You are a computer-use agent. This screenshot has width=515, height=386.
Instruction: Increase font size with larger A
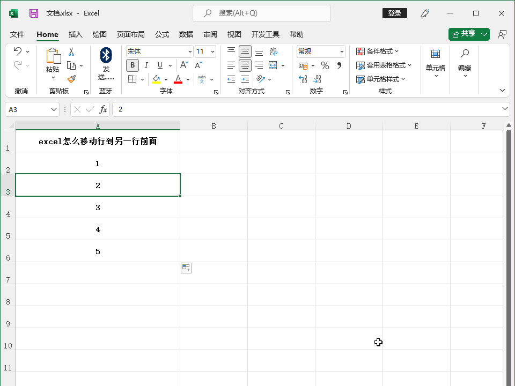coord(184,65)
